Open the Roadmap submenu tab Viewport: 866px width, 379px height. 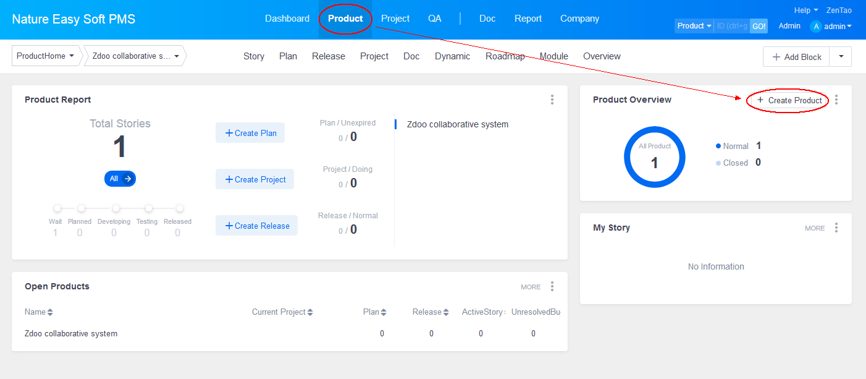[505, 56]
